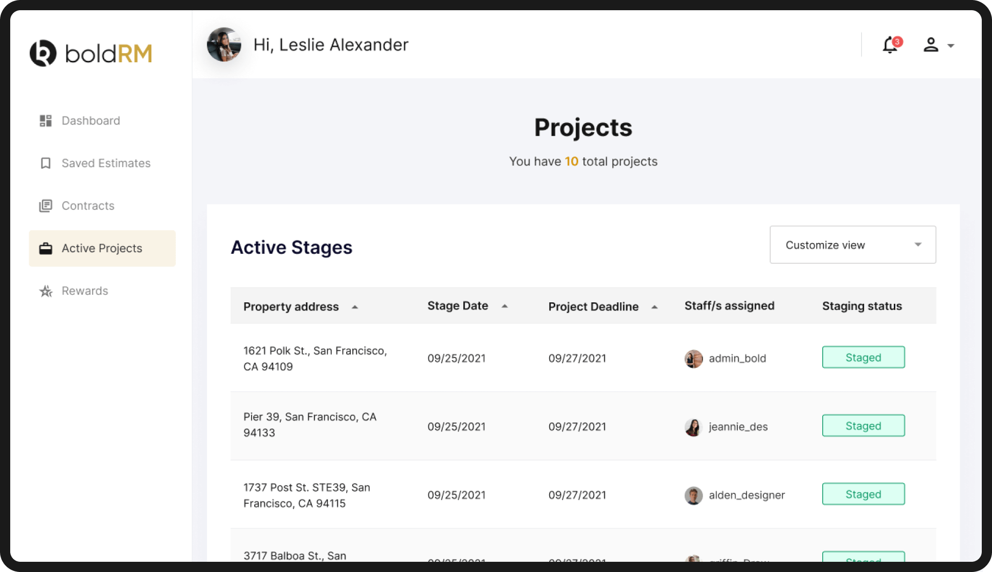This screenshot has height=572, width=992.
Task: Navigate to Rewards
Action: (102, 291)
